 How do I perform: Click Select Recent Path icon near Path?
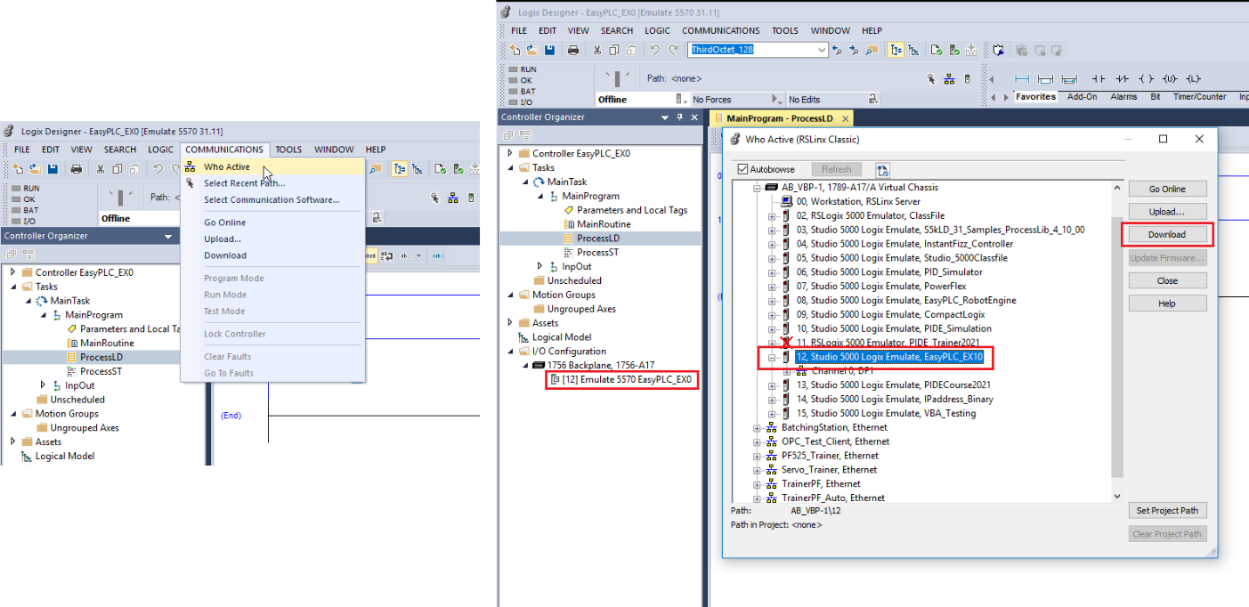pyautogui.click(x=931, y=78)
